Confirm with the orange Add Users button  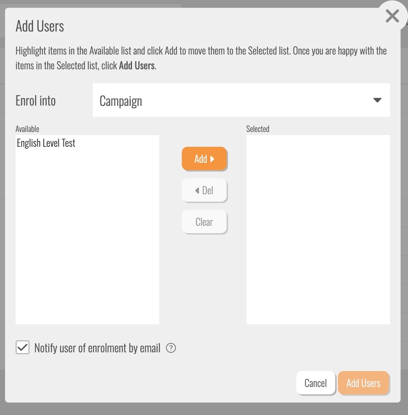coord(363,383)
